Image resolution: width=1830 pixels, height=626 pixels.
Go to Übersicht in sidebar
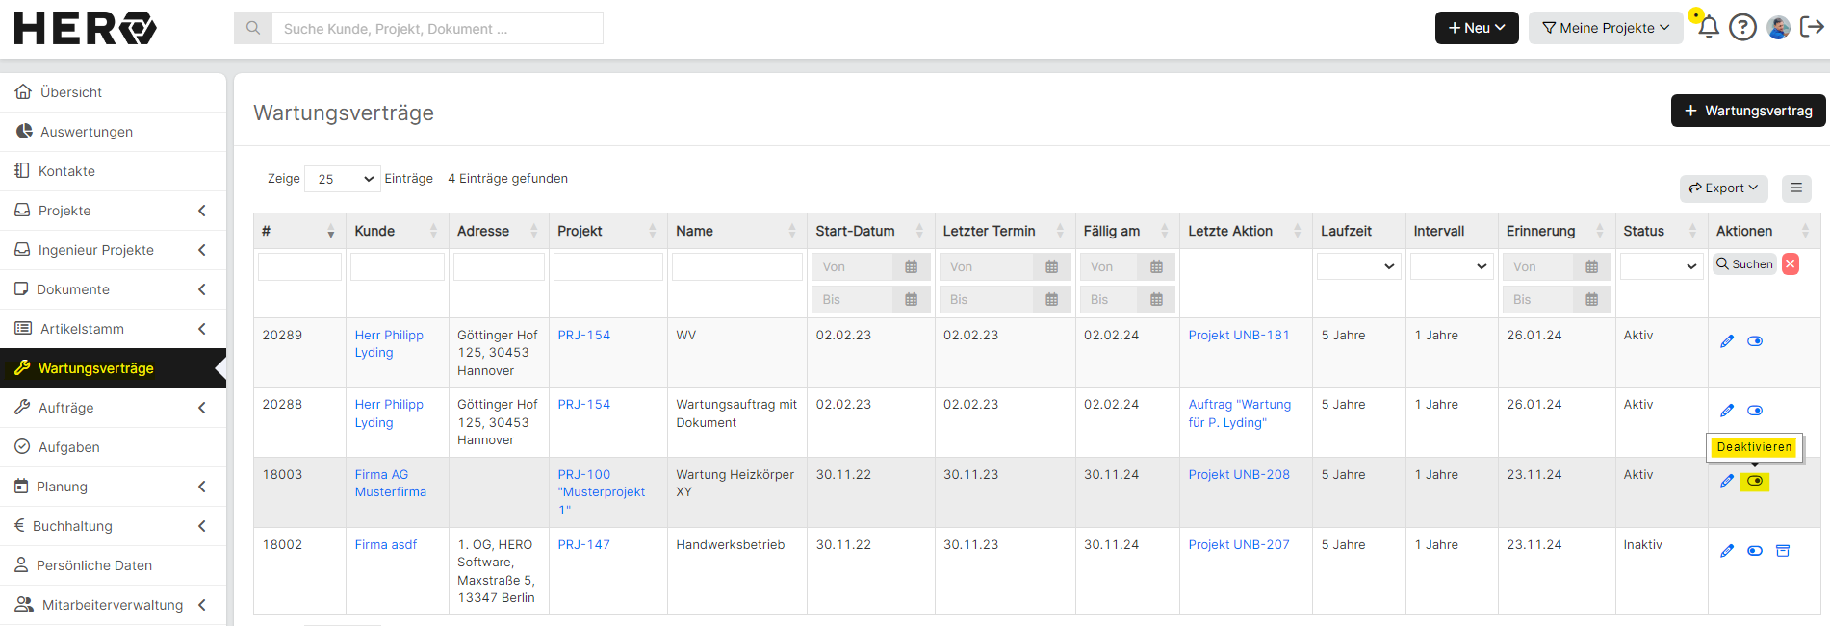pos(113,92)
